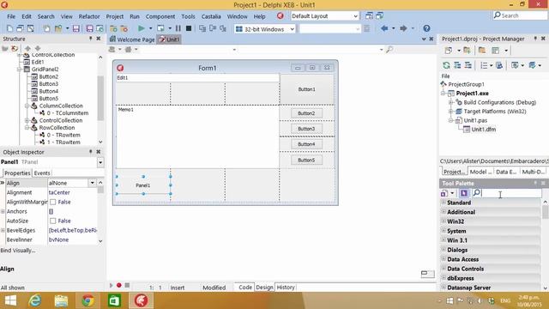Image resolution: width=549 pixels, height=309 pixels.
Task: Switch to the History tab
Action: 286,288
